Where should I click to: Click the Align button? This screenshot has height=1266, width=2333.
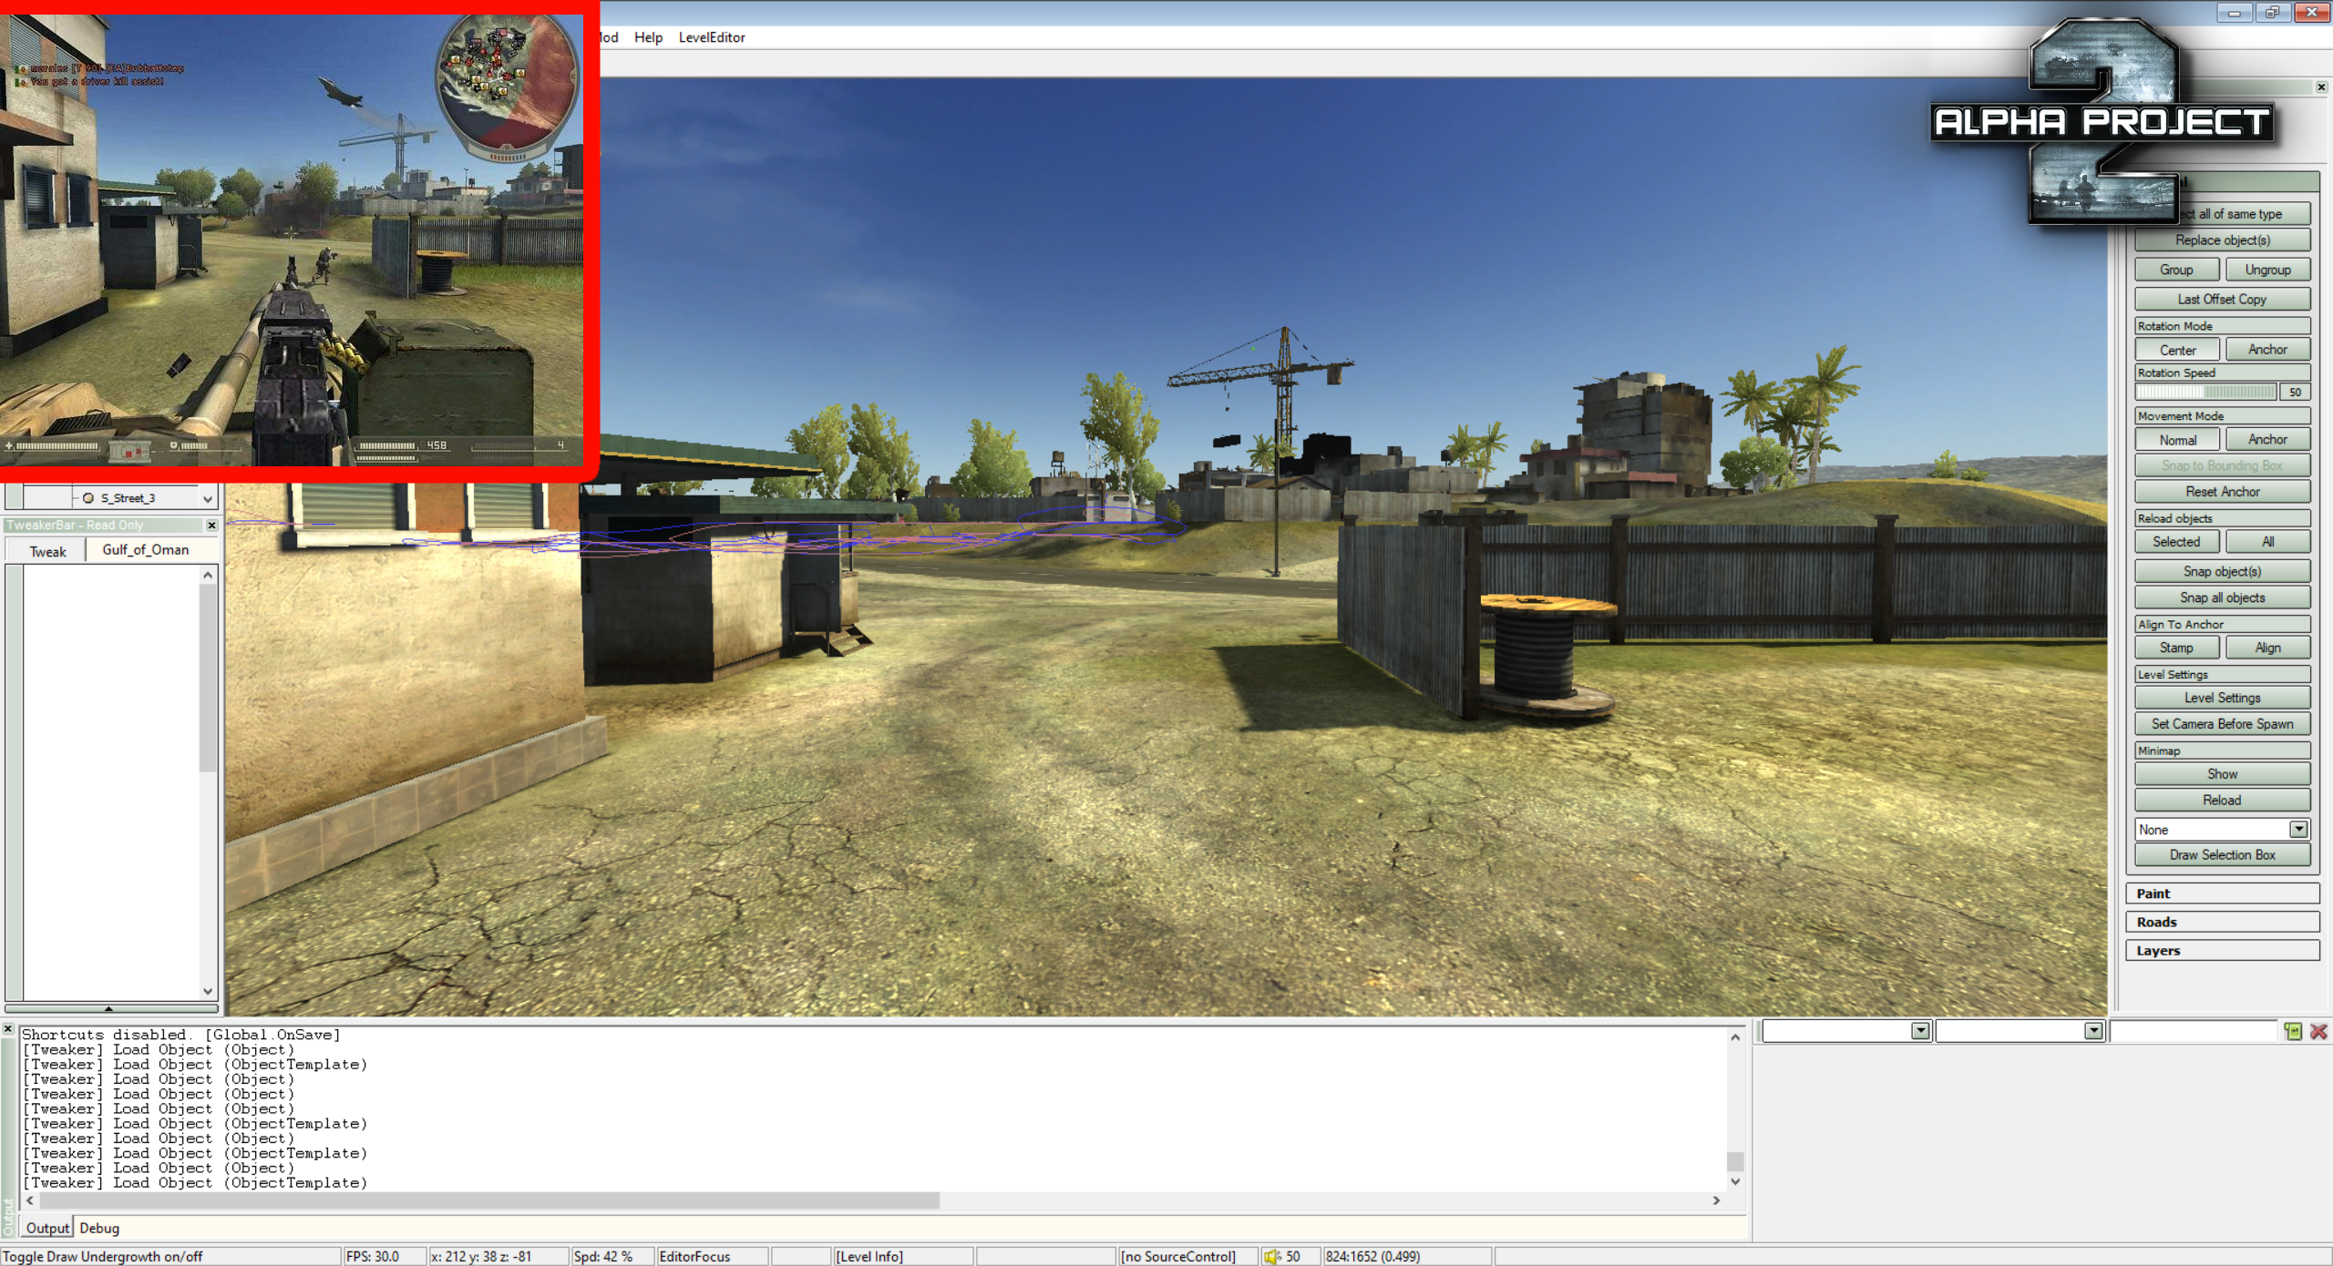[2267, 648]
